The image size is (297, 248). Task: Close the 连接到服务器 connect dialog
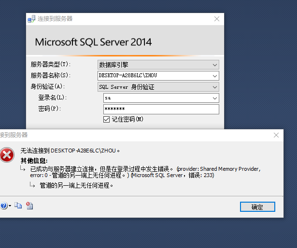217,19
